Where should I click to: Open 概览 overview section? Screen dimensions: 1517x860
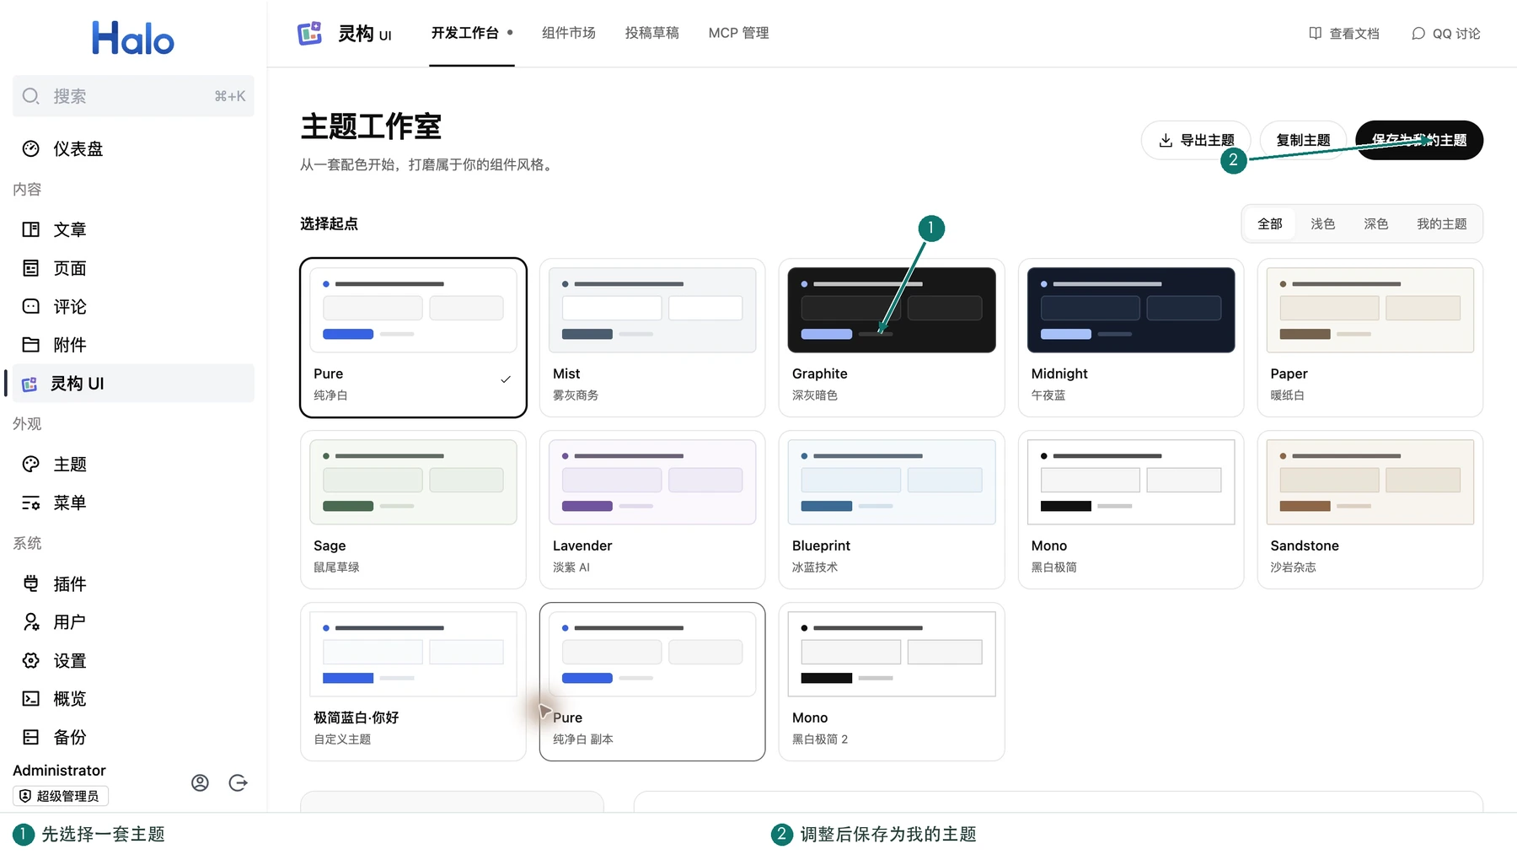coord(133,699)
